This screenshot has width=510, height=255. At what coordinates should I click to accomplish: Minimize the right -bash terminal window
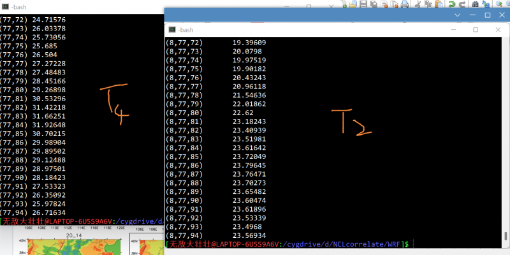[x=452, y=30]
